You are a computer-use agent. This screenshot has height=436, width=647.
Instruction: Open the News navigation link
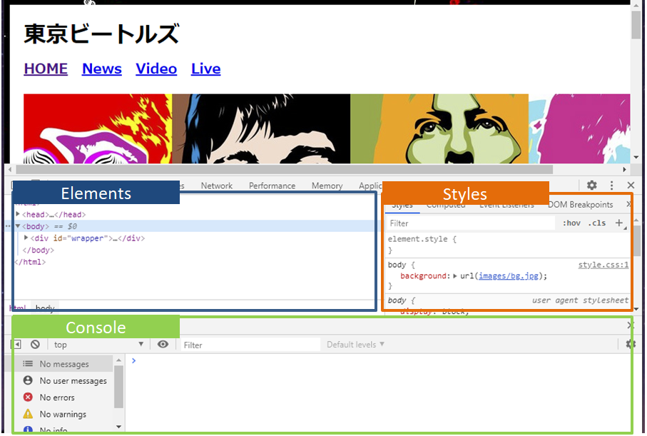[x=102, y=69]
